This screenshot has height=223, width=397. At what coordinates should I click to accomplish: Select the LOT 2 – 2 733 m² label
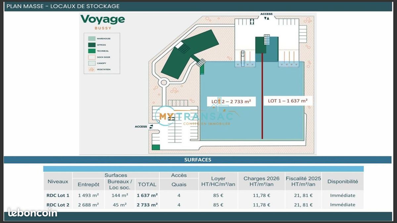231,101
